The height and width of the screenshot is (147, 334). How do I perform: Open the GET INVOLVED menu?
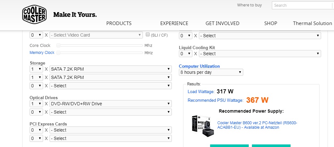[222, 23]
